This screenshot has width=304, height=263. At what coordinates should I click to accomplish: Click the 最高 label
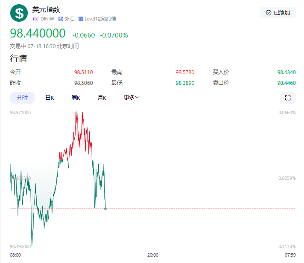pos(117,72)
